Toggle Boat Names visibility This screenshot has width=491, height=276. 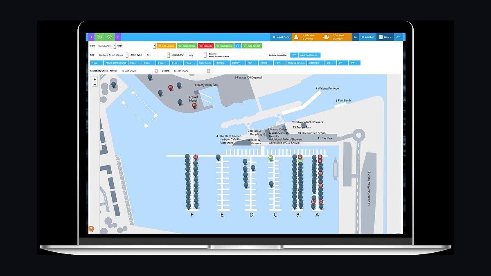[x=224, y=46]
